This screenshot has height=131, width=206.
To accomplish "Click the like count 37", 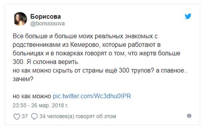I will [25, 116].
